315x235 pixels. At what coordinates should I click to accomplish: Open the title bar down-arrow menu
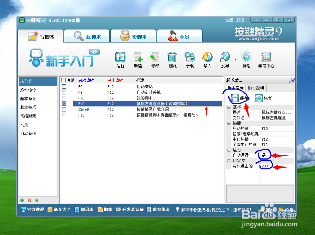tap(256, 20)
